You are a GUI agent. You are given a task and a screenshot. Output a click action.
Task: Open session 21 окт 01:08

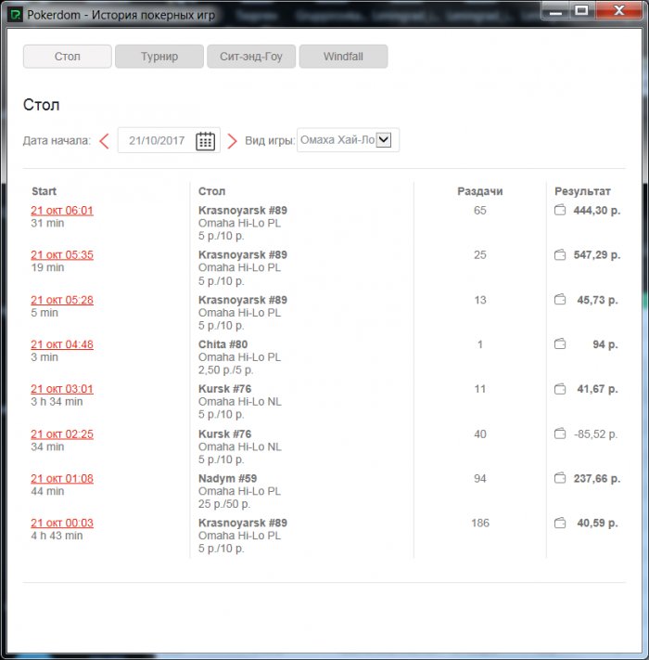[x=62, y=479]
